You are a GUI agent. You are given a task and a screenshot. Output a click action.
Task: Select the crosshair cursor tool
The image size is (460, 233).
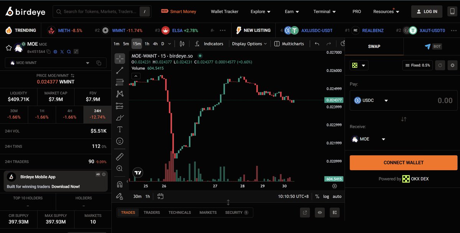[x=120, y=59]
